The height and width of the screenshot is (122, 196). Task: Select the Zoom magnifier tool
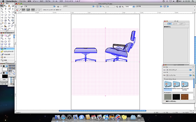coord(2,9)
